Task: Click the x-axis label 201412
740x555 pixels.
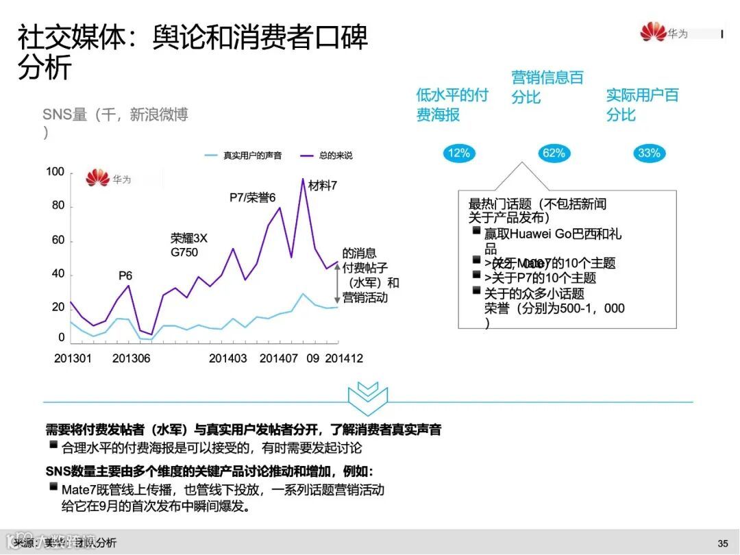Action: tap(344, 358)
